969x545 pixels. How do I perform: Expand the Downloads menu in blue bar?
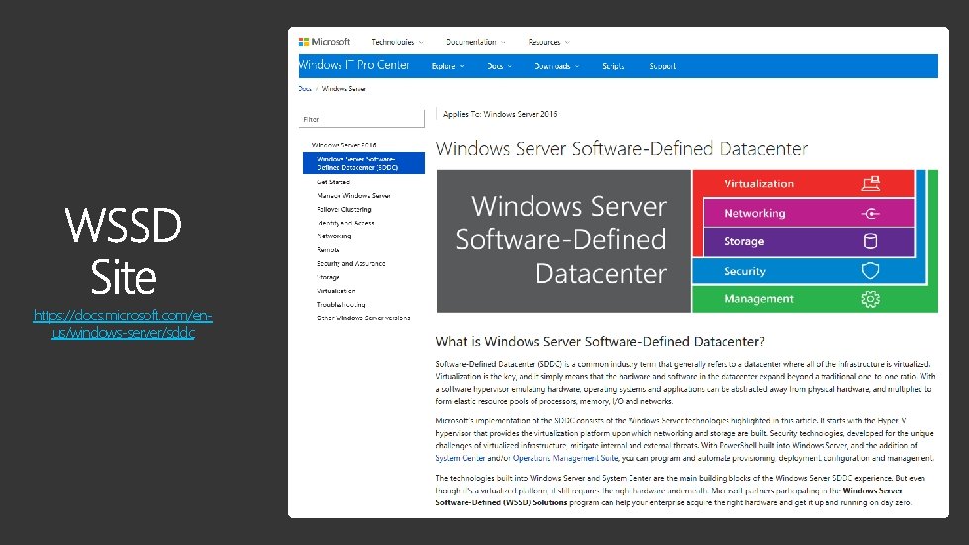[x=556, y=66]
